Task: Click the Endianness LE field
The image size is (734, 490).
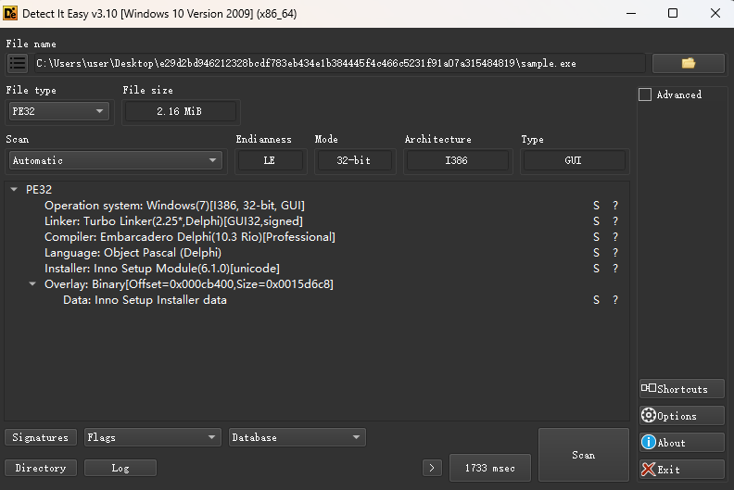Action: pyautogui.click(x=270, y=160)
